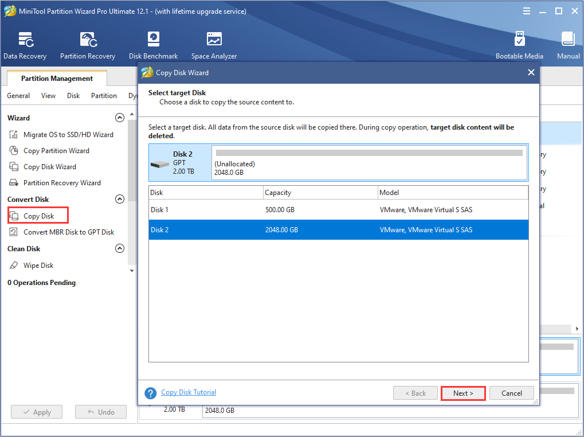Click the Unallocated 2048.0 GB partition block
The height and width of the screenshot is (437, 584).
point(370,163)
